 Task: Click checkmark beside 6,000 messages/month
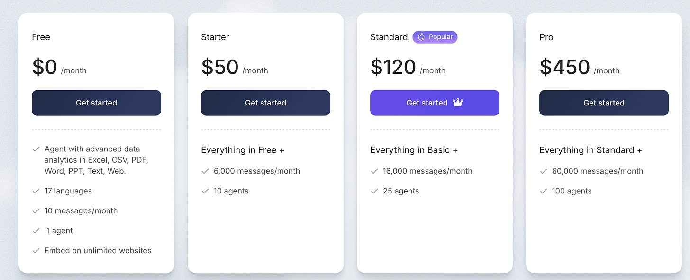(x=205, y=171)
